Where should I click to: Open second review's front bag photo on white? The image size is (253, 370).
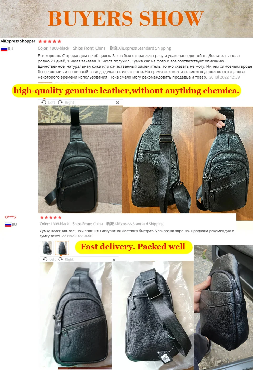[76, 315]
